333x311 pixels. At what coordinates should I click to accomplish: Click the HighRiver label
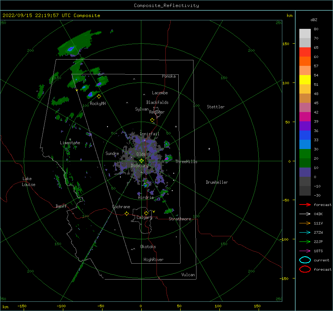click(154, 260)
